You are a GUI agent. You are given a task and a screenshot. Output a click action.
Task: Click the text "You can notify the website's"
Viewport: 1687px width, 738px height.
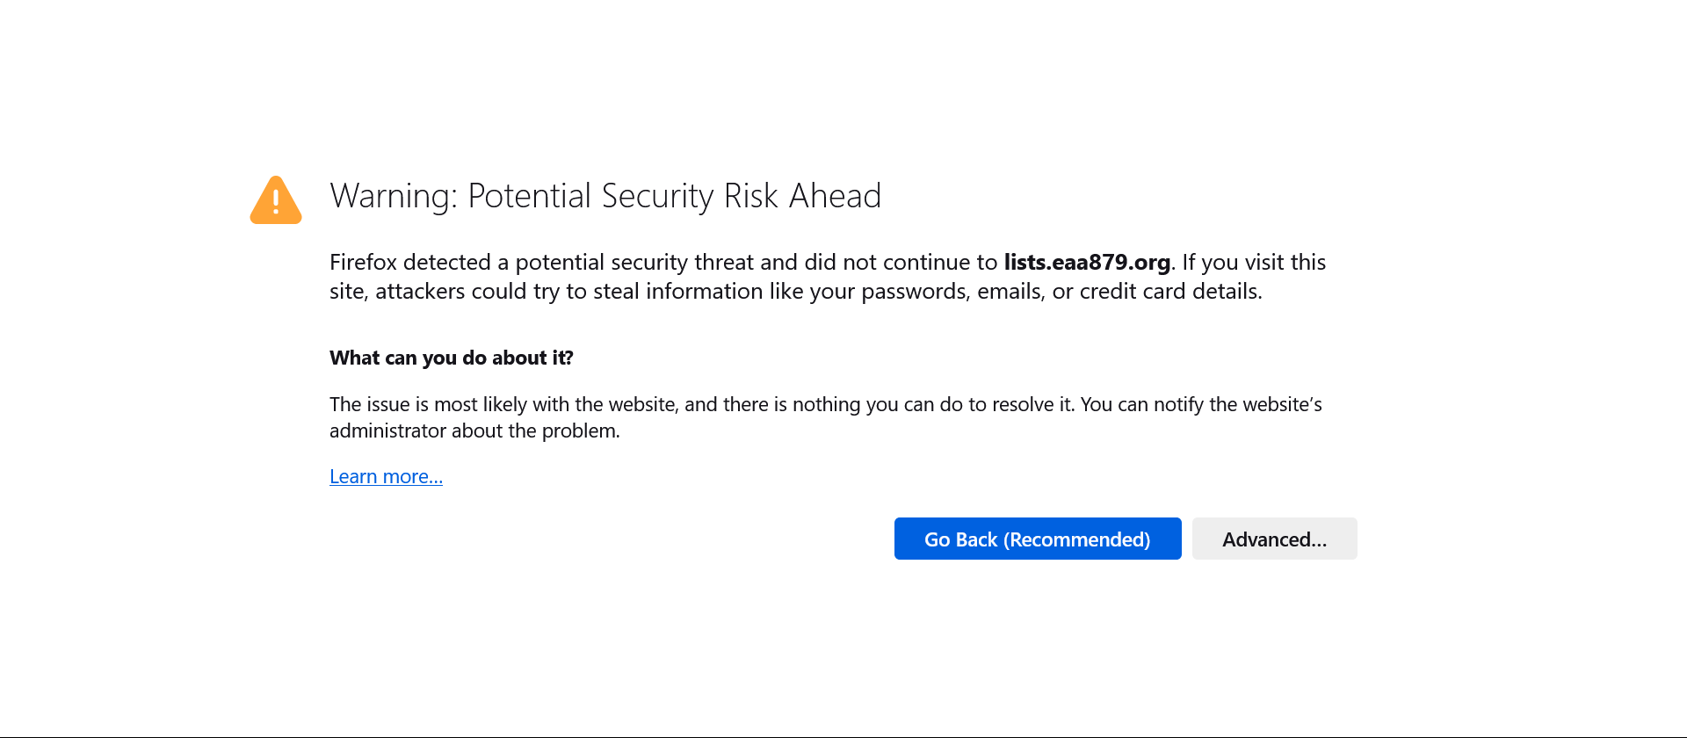tap(1200, 404)
